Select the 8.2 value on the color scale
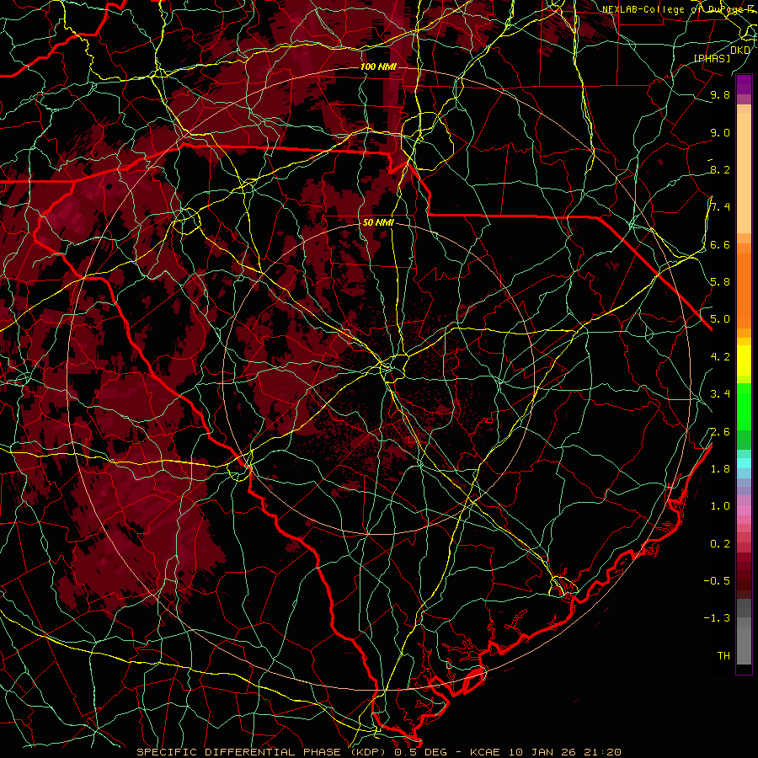This screenshot has width=758, height=758. tap(720, 169)
